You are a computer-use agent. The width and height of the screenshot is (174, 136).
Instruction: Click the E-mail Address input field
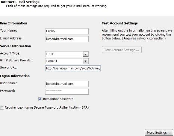click(67, 39)
